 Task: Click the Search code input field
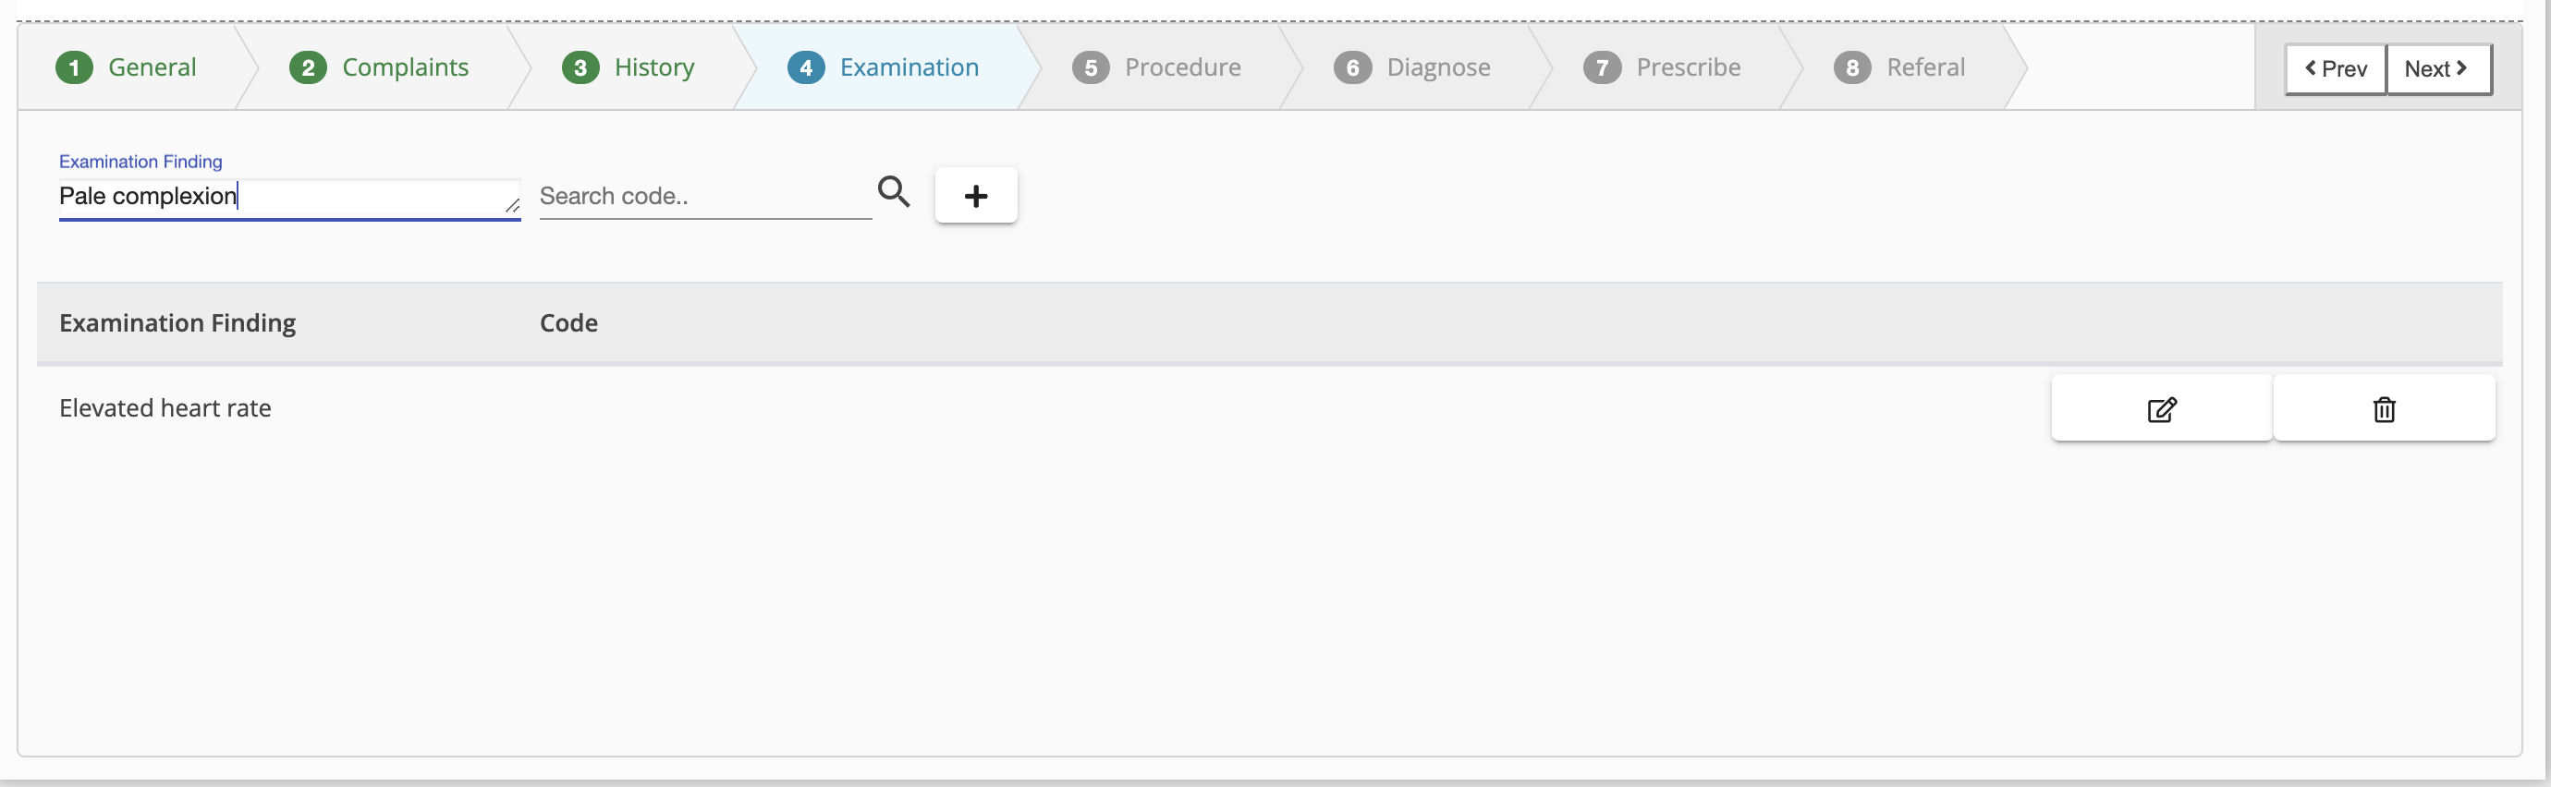pos(703,196)
